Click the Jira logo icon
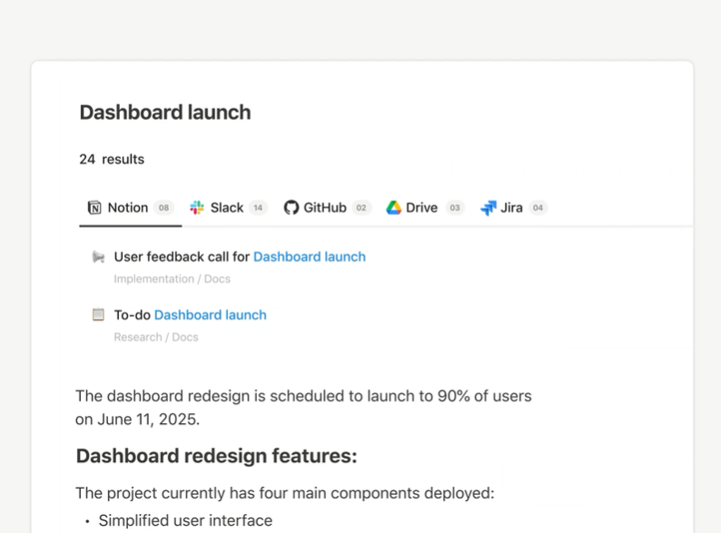The height and width of the screenshot is (533, 721). pos(489,208)
